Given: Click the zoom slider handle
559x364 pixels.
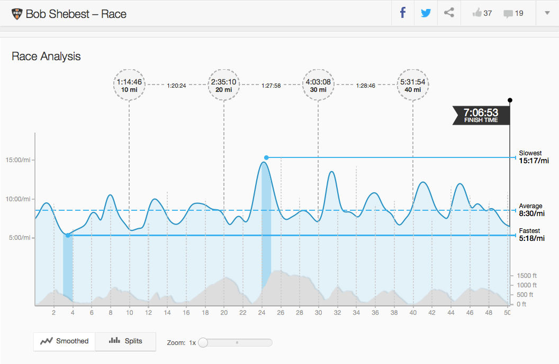Looking at the screenshot, I should 203,342.
